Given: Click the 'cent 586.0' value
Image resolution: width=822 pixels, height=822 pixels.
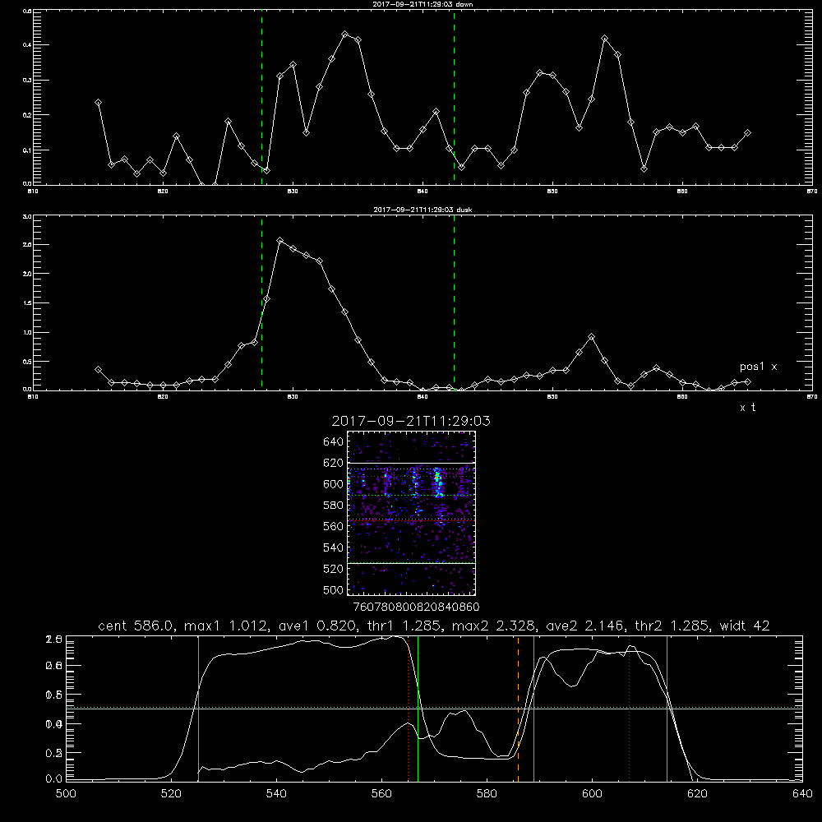Looking at the screenshot, I should (x=136, y=626).
